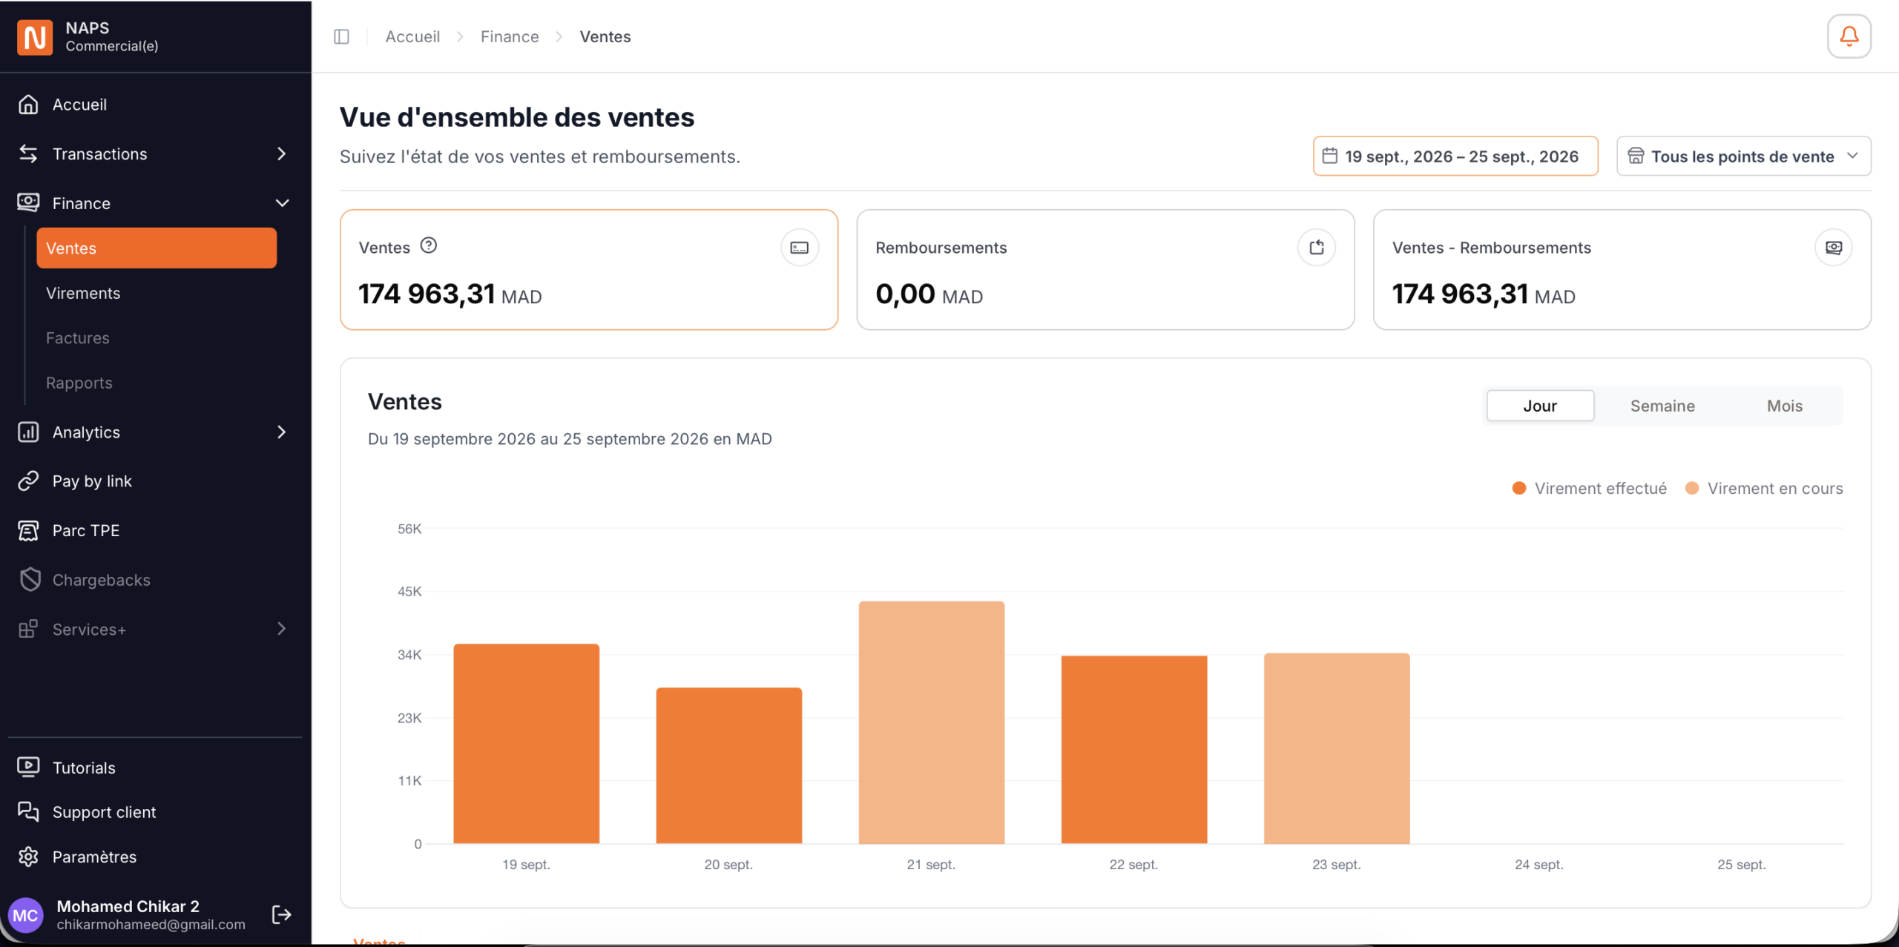Go to Finance breadcrumb link
This screenshot has height=947, width=1899.
click(510, 36)
